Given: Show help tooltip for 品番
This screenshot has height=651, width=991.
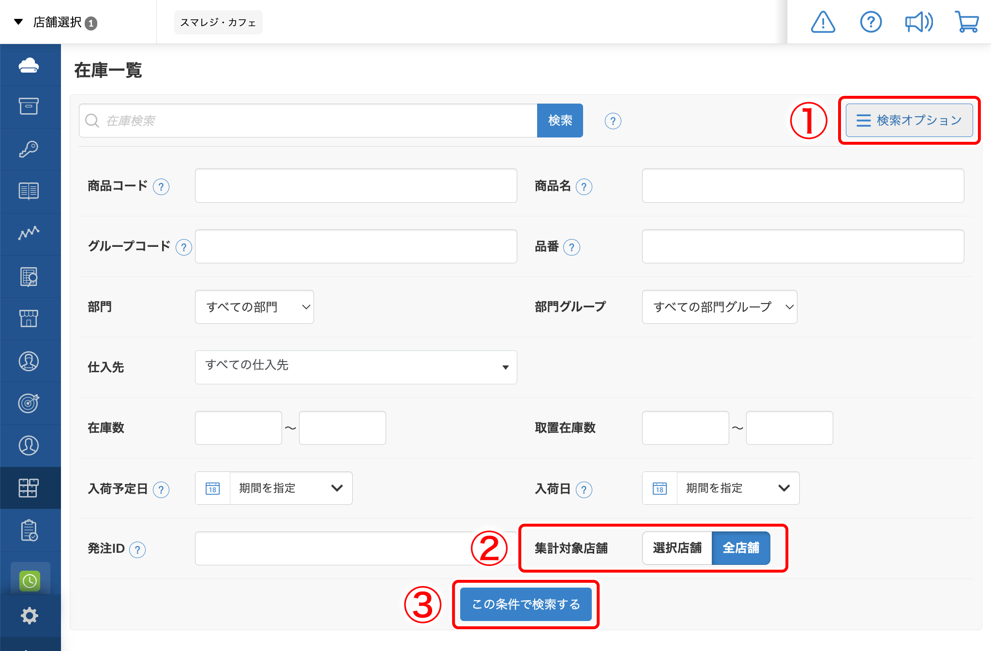Looking at the screenshot, I should (x=572, y=247).
